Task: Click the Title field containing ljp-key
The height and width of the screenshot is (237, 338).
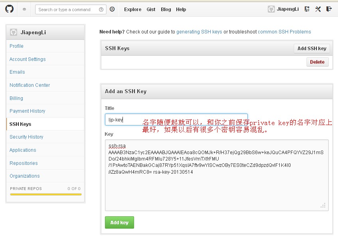Action: point(176,119)
